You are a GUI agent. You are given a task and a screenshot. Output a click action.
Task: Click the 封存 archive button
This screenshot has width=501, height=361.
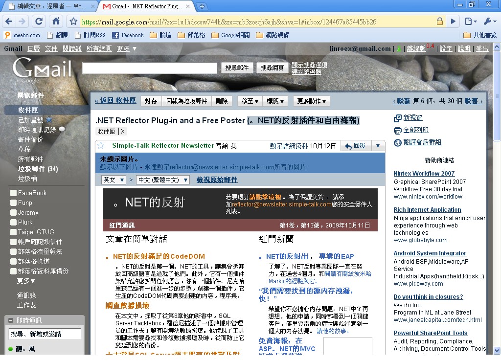[x=151, y=101]
